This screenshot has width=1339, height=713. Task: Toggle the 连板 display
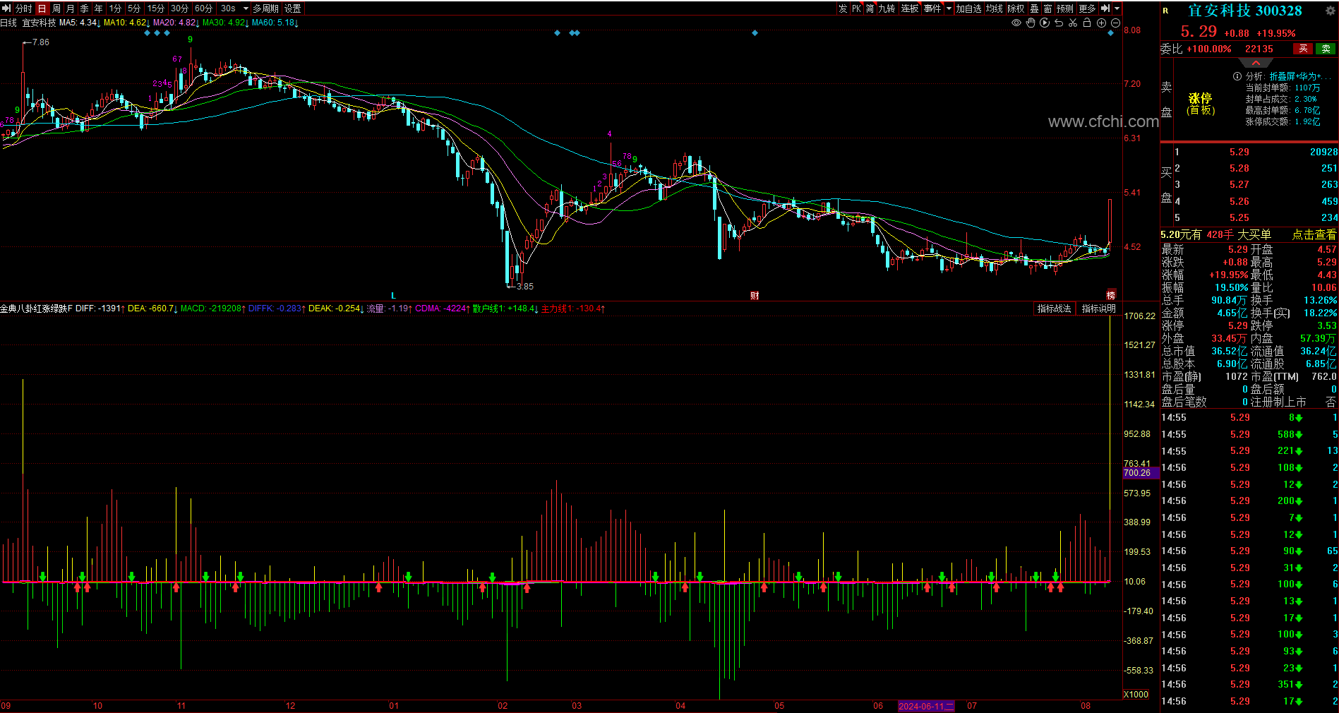(x=910, y=8)
